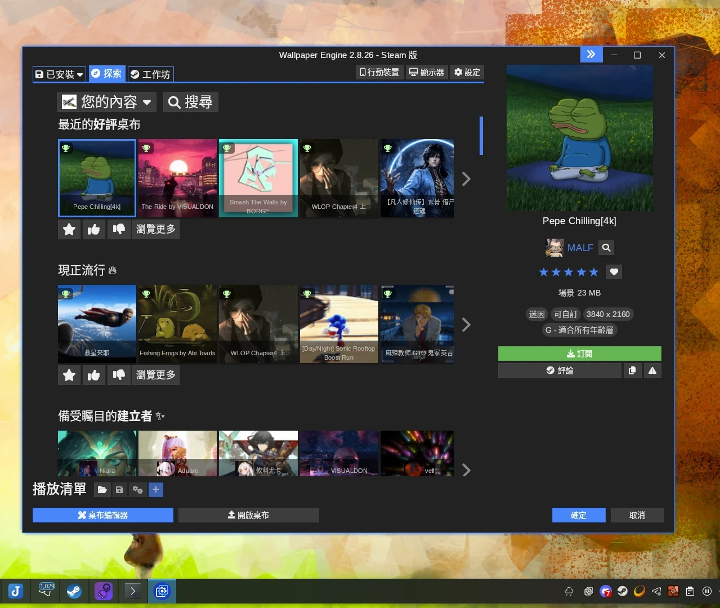The width and height of the screenshot is (720, 608).
Task: Copy wallpaper link icon beside 評論
Action: (632, 370)
